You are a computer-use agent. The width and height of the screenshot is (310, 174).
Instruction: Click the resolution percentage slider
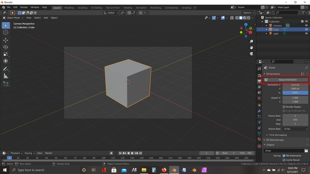(x=295, y=93)
